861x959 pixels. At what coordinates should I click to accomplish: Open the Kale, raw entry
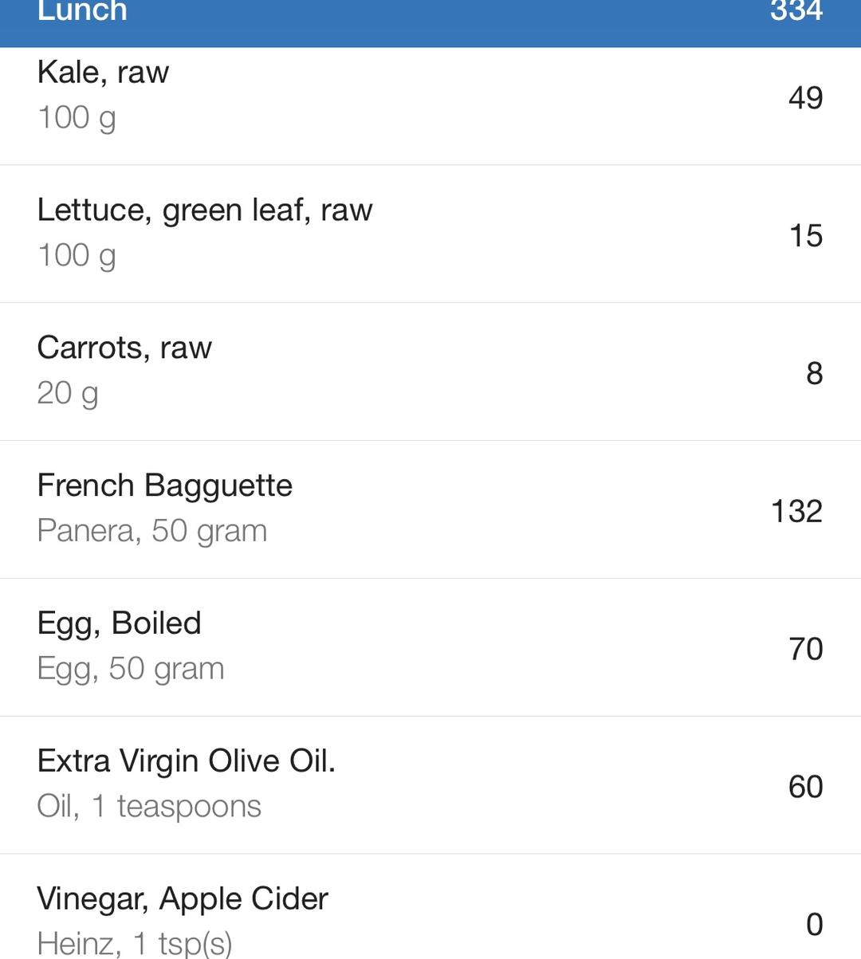pyautogui.click(x=104, y=73)
